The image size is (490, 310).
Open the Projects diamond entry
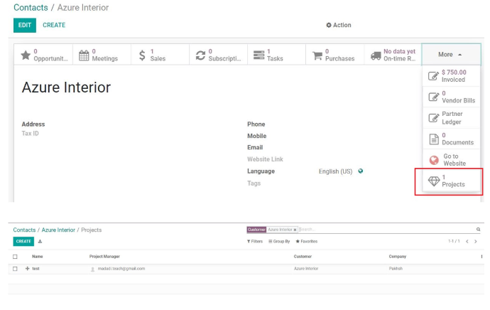coord(451,181)
